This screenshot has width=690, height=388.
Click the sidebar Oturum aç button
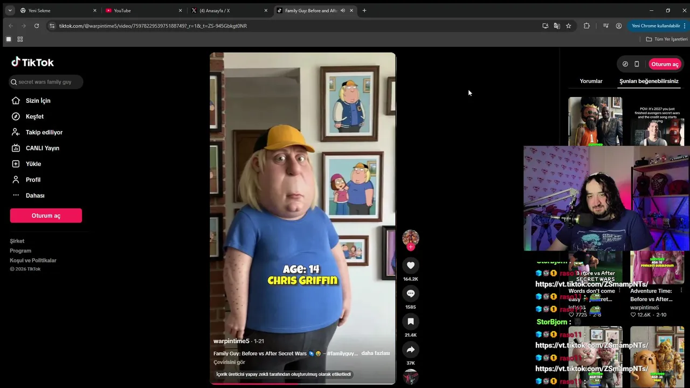pos(46,216)
